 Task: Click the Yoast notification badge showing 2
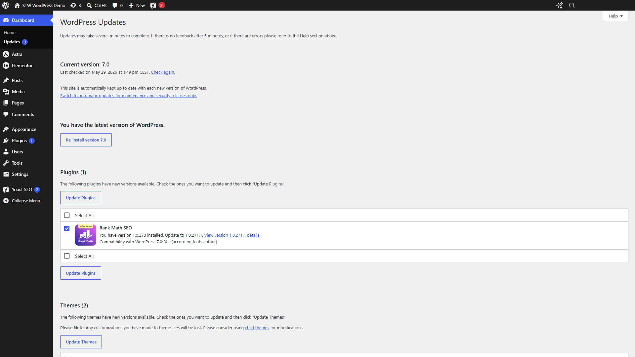click(161, 5)
